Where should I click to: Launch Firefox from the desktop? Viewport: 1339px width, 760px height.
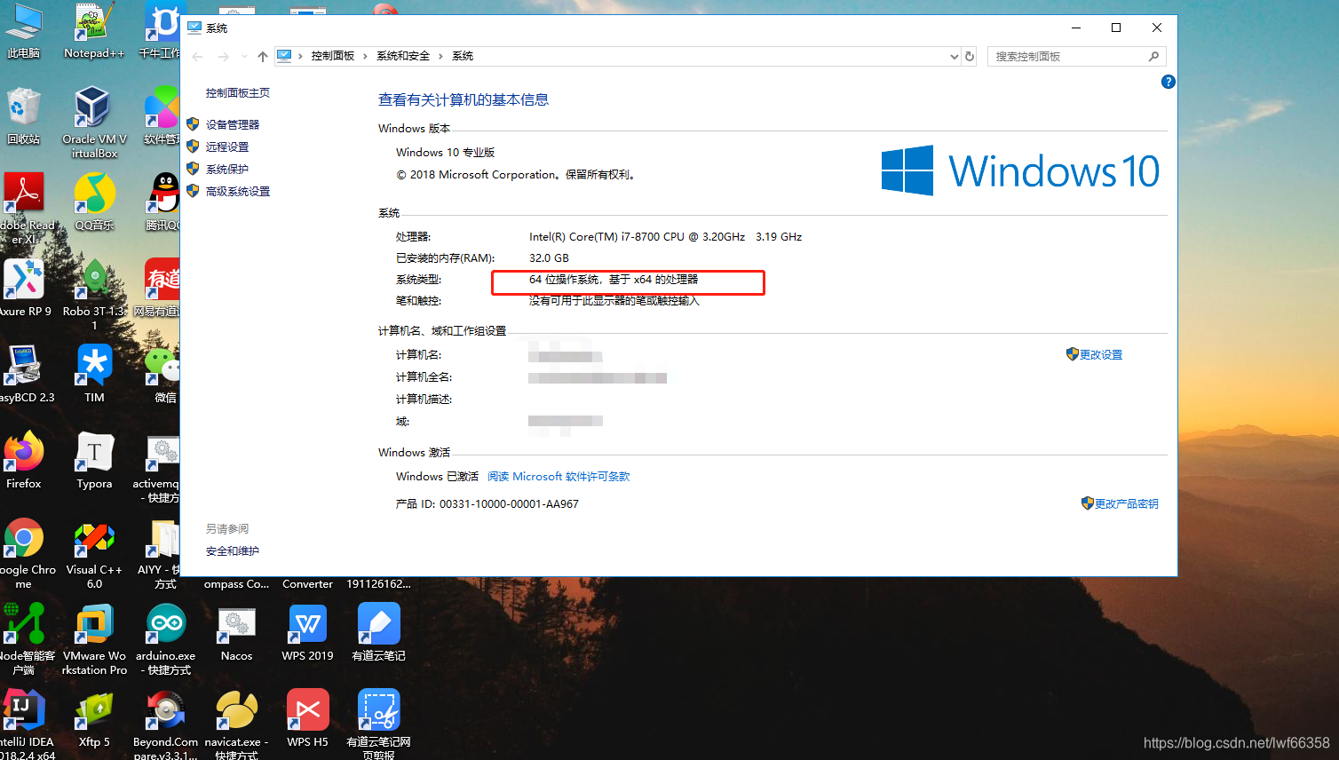pyautogui.click(x=24, y=460)
